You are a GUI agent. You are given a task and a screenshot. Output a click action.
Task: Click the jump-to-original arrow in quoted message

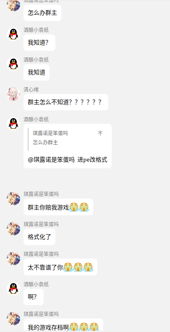(x=100, y=133)
